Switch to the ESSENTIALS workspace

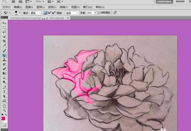pyautogui.click(x=164, y=2)
